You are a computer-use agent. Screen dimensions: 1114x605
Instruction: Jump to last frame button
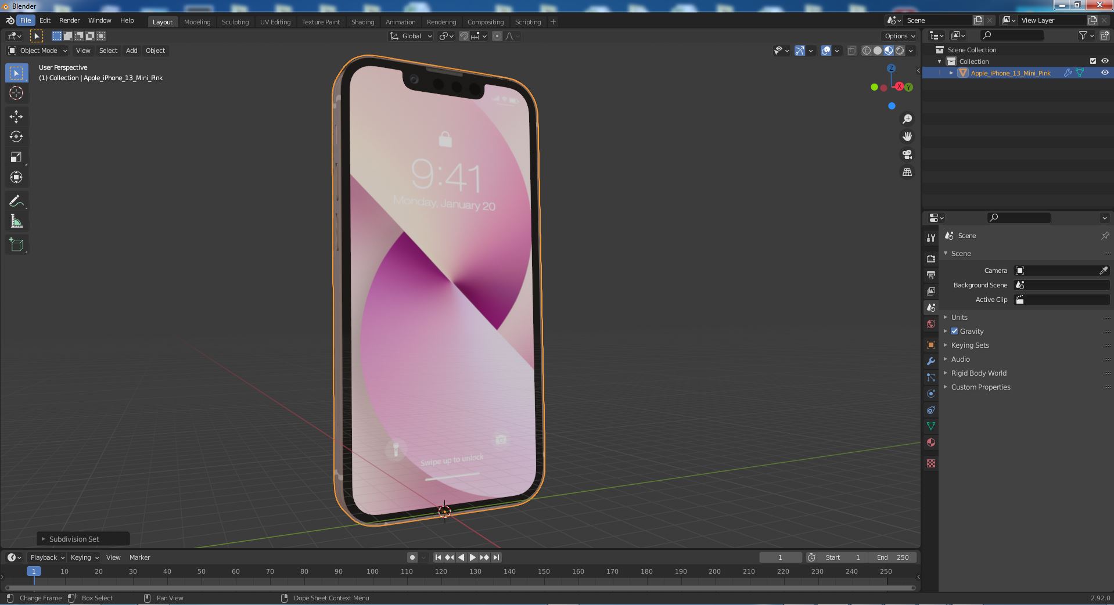[x=496, y=557]
